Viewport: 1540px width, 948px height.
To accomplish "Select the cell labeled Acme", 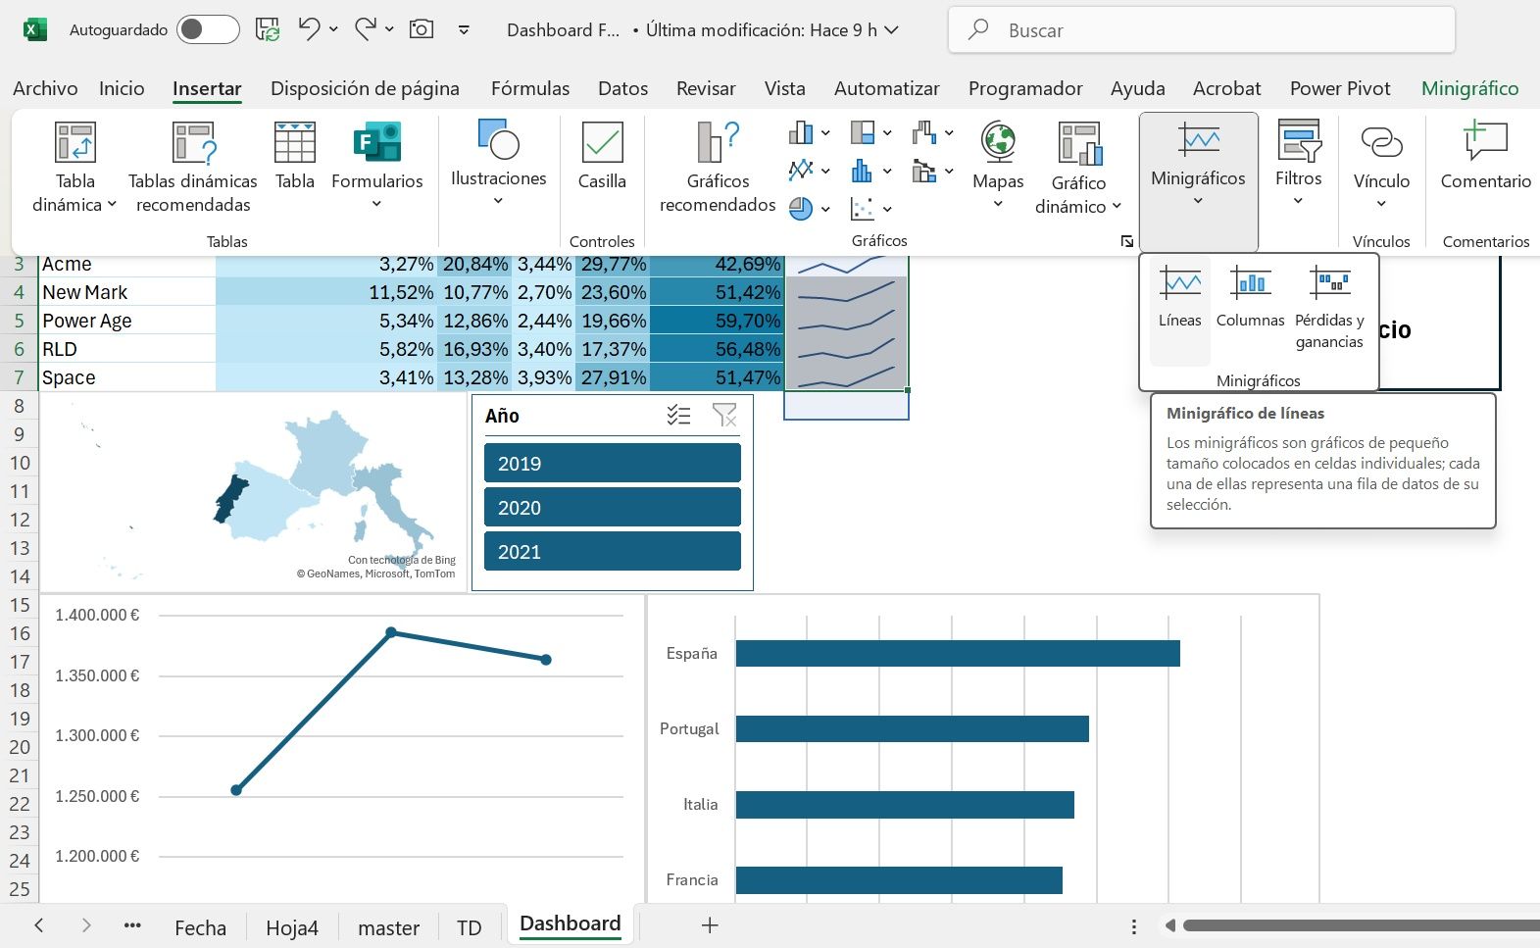I will click(x=127, y=265).
